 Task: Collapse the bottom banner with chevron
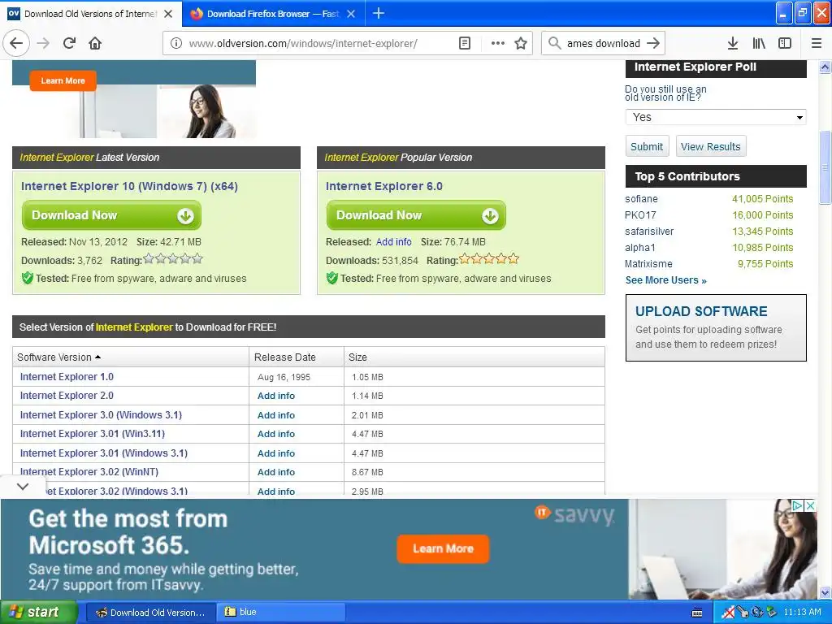[x=22, y=486]
